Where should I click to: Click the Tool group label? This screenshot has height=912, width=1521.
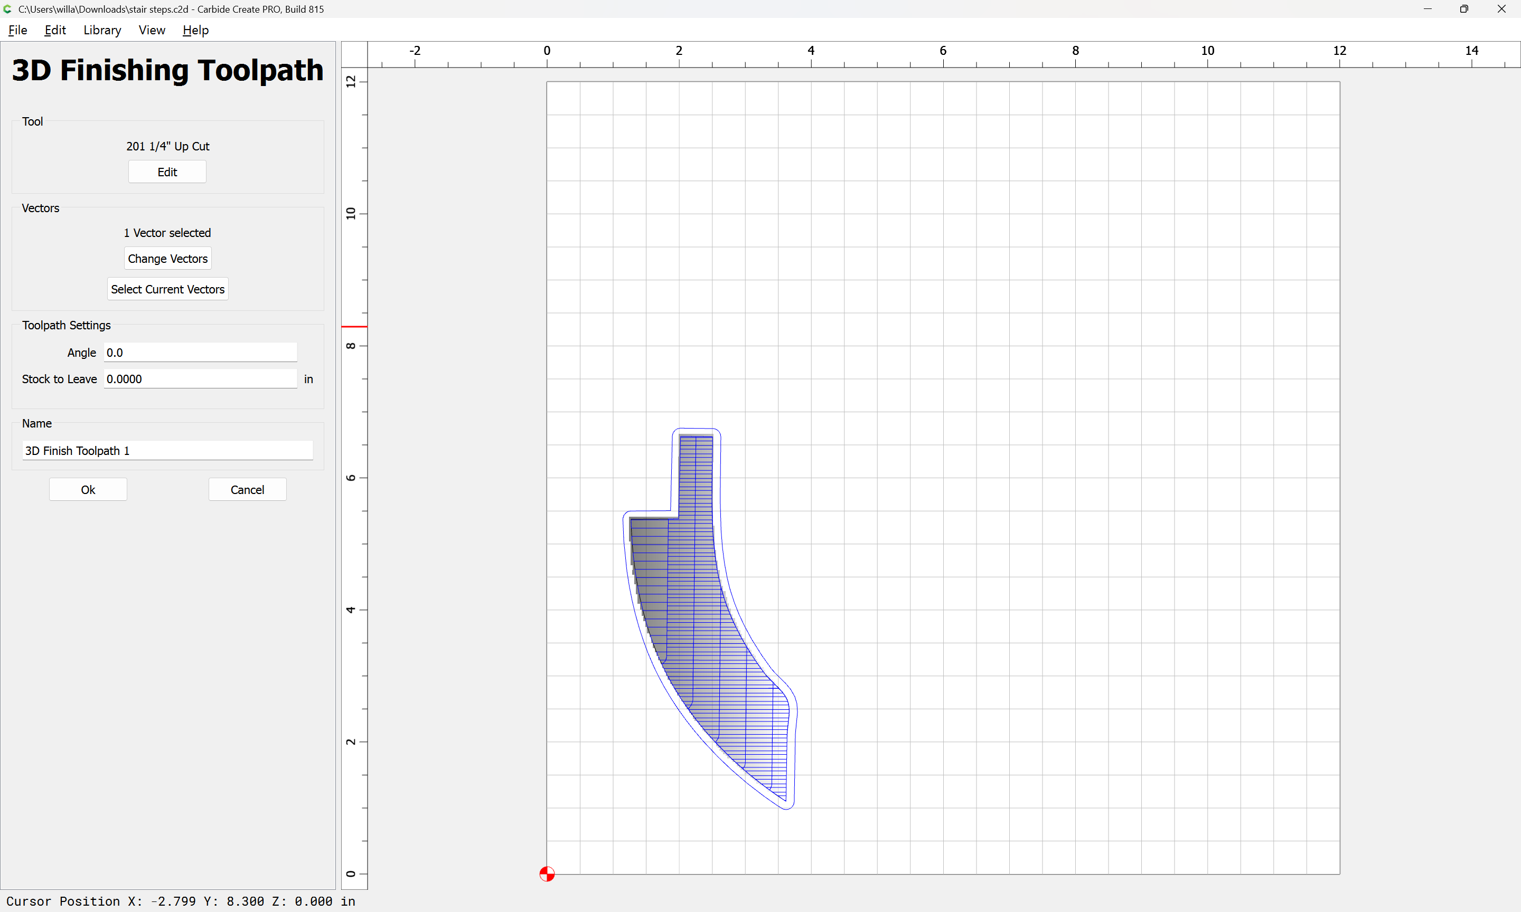pyautogui.click(x=33, y=122)
